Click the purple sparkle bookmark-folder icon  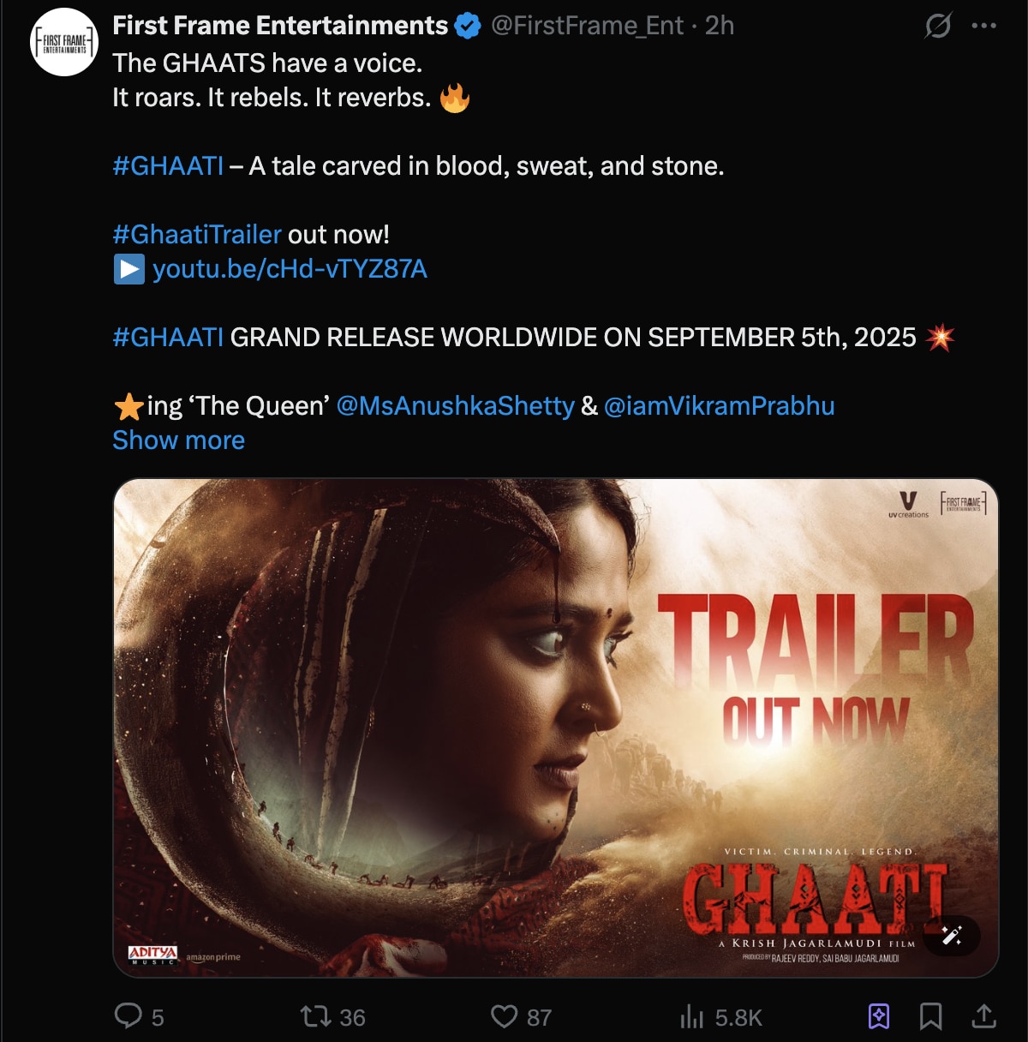point(879,1016)
